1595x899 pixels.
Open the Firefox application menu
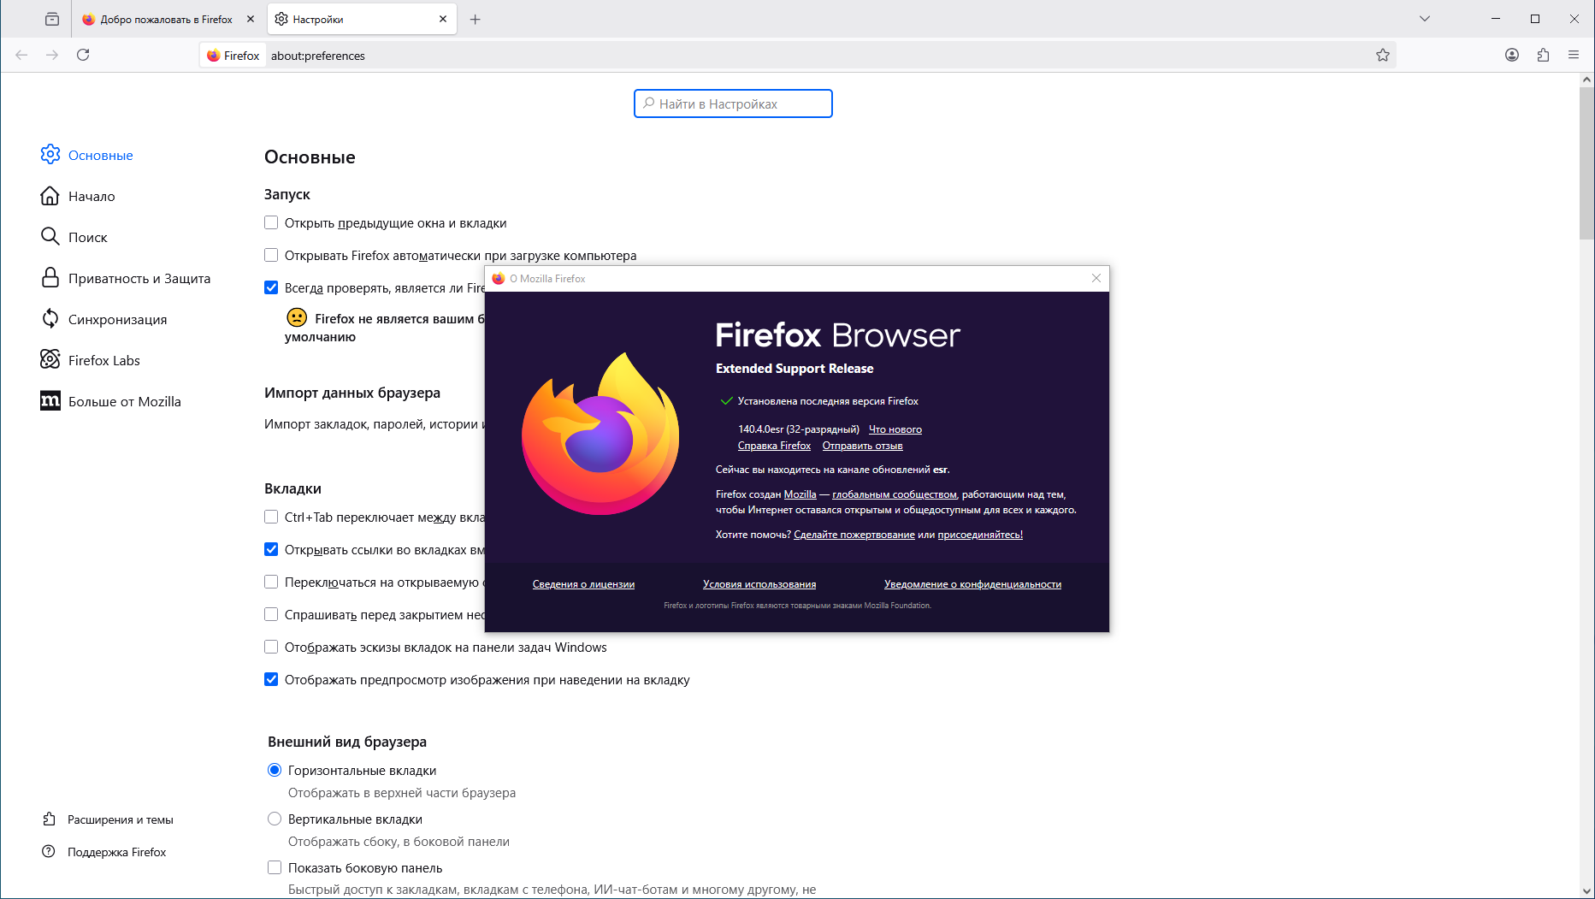(1574, 55)
